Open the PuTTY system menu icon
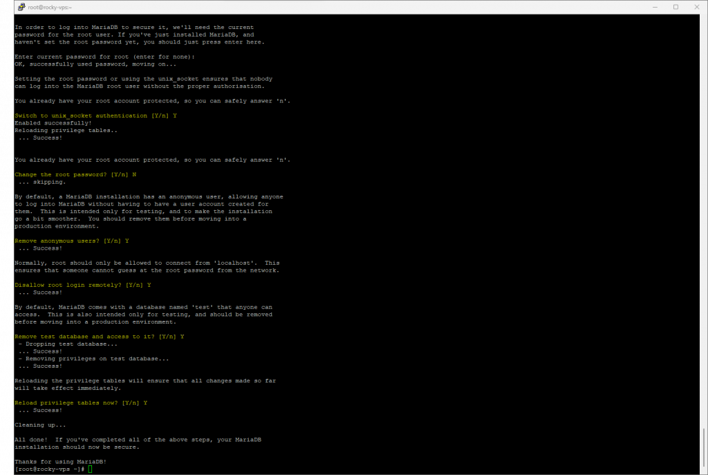 point(7,6)
